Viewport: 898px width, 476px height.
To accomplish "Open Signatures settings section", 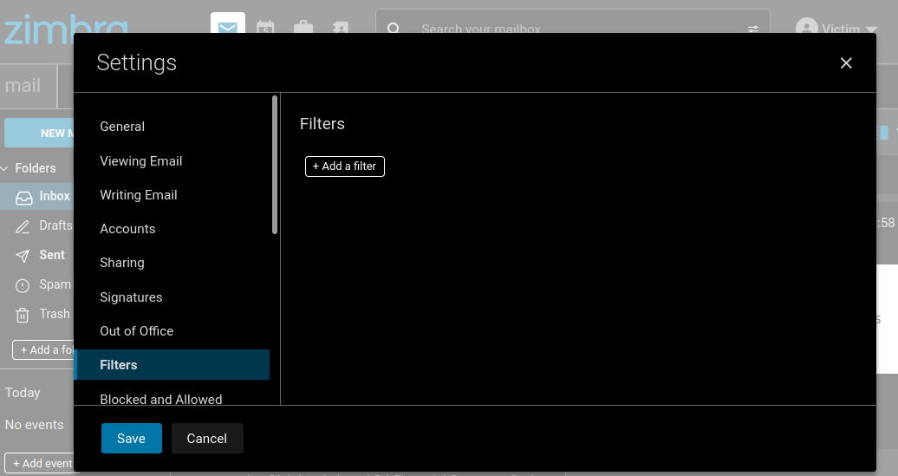I will pos(131,297).
